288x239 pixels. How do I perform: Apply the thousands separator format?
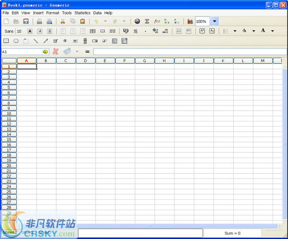[x=146, y=31]
